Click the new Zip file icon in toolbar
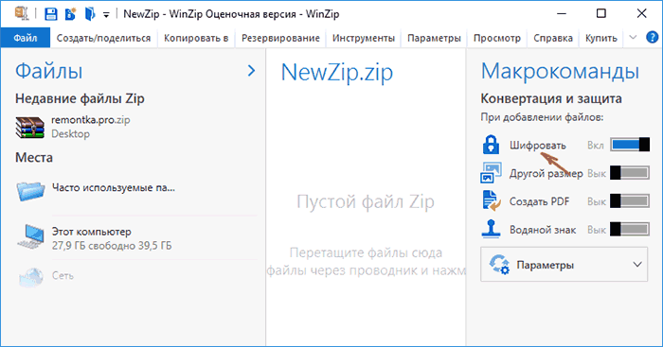Viewport: 663px width, 347px height. click(x=70, y=14)
